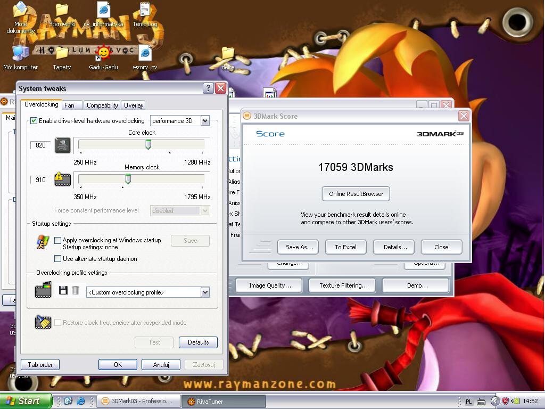545x409 pixels.
Task: Click the NVIDIA tray icon
Action: [515, 401]
